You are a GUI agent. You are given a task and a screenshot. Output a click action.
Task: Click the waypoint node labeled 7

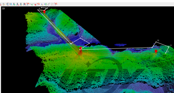89,43
